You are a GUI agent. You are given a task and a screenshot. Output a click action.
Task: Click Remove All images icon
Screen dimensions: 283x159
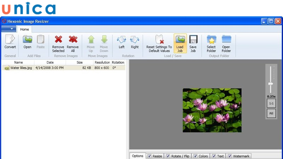(73, 39)
